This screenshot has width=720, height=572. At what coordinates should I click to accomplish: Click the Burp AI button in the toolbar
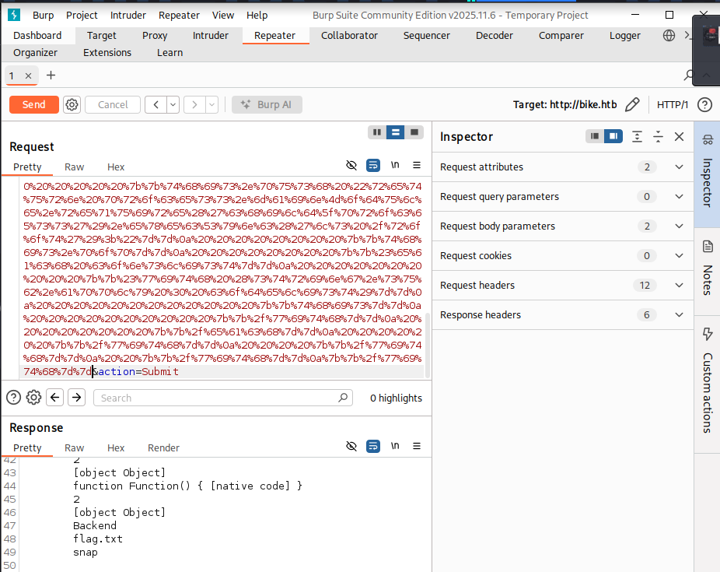click(x=267, y=104)
